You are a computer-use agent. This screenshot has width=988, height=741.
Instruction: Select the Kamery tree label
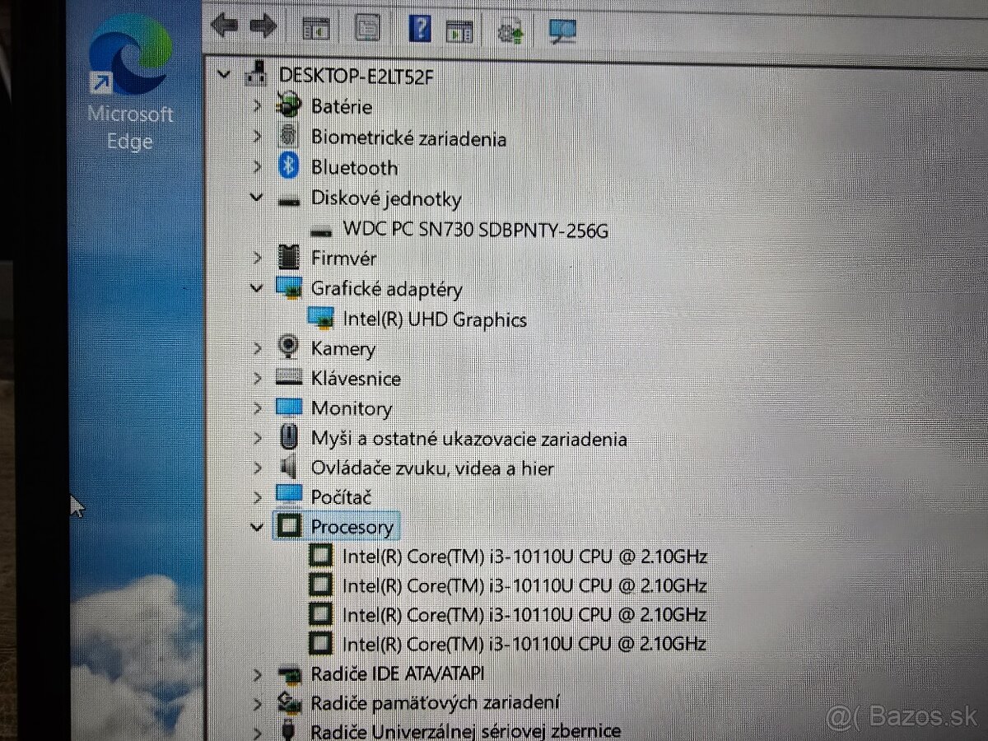click(343, 348)
